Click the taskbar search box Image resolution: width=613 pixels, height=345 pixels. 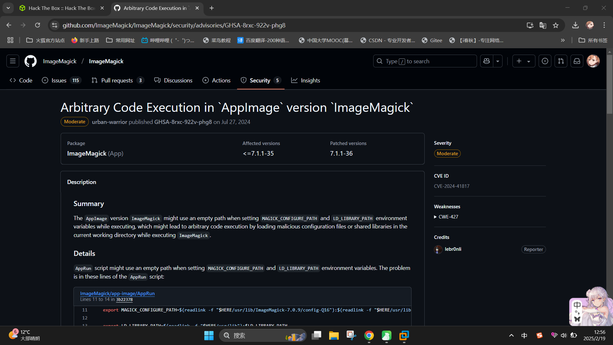(x=262, y=335)
